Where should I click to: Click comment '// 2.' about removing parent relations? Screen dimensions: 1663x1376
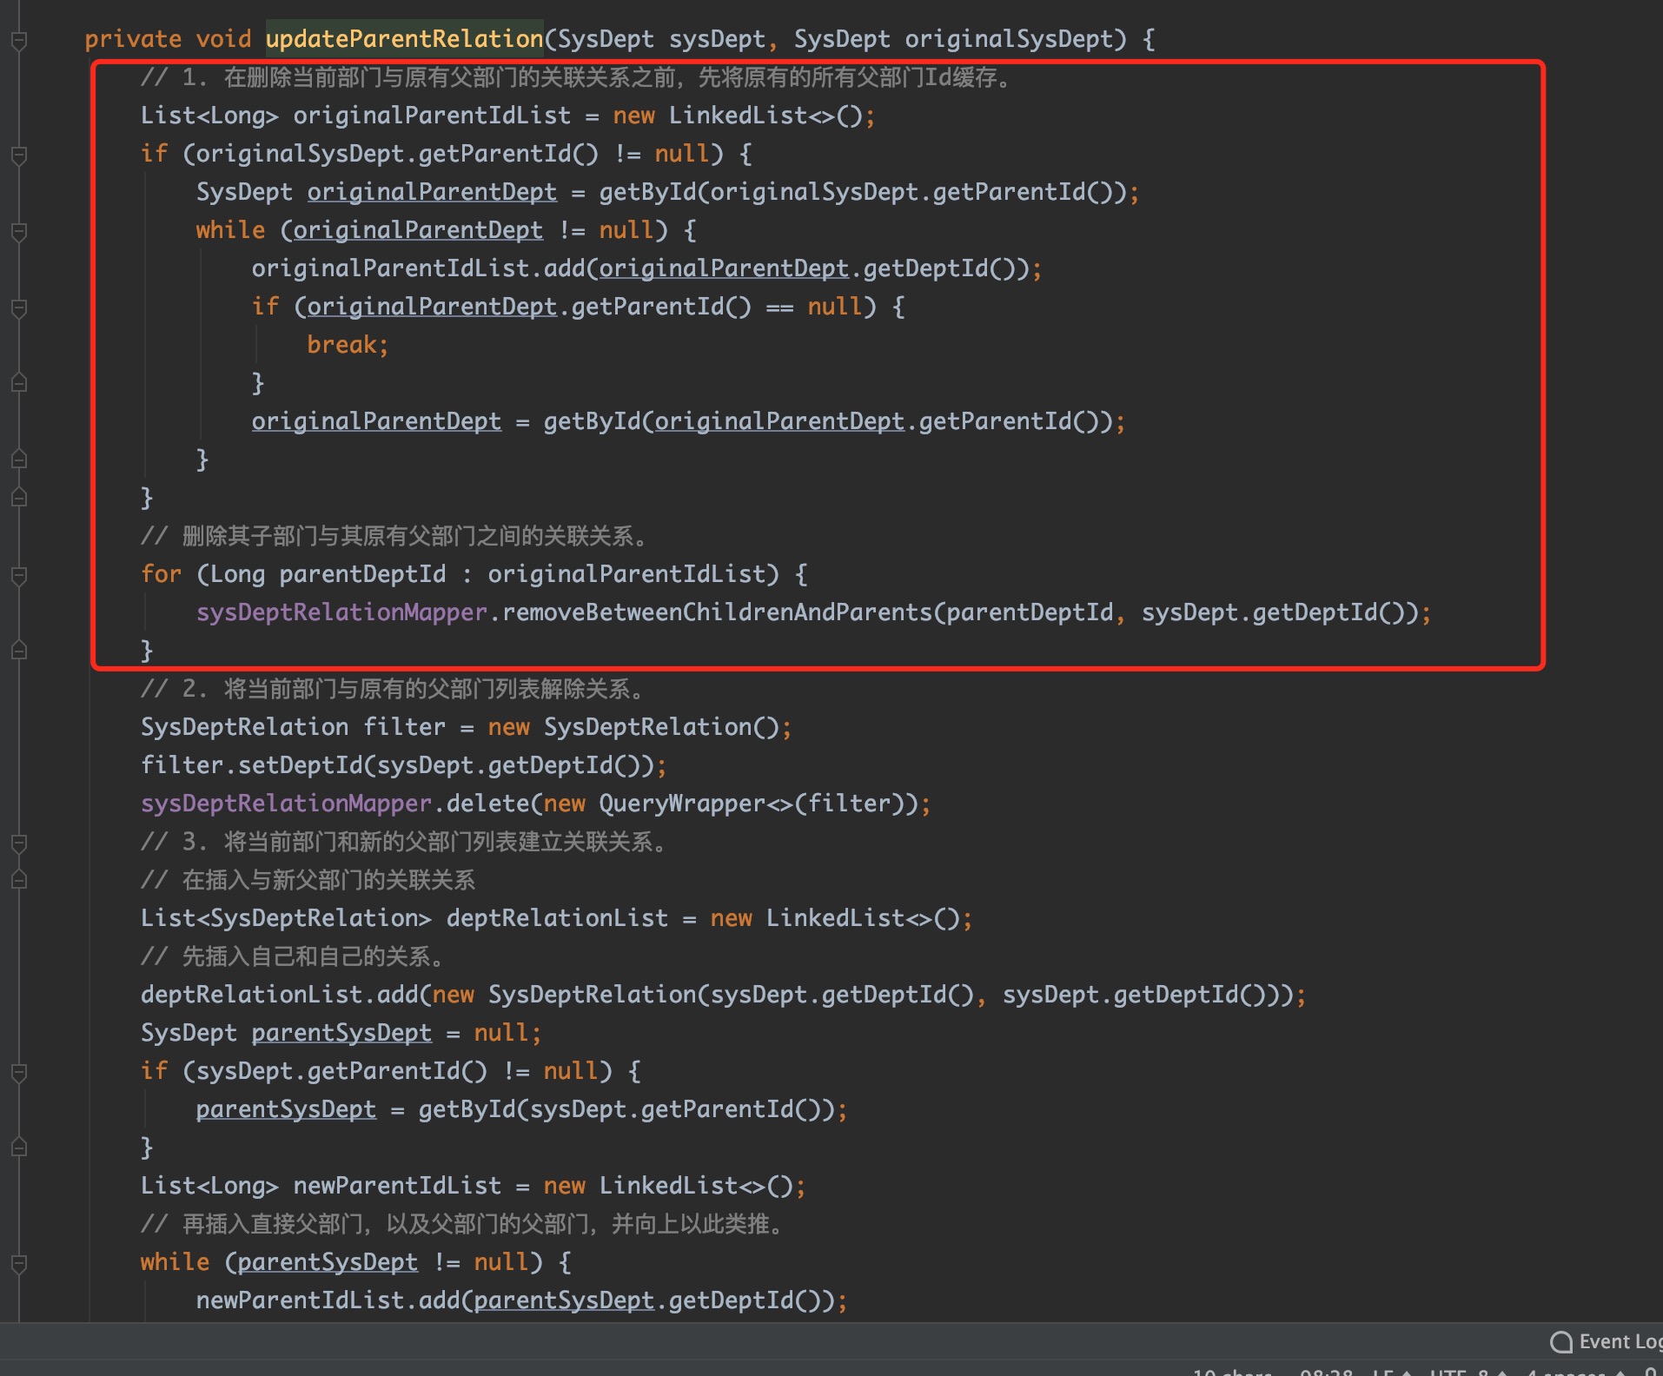394,689
